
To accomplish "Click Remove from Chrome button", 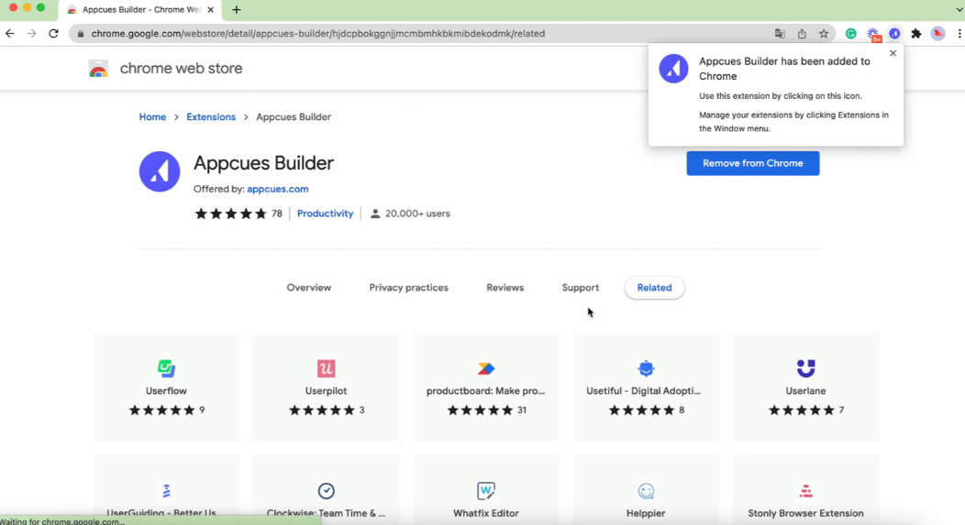I will pos(753,163).
